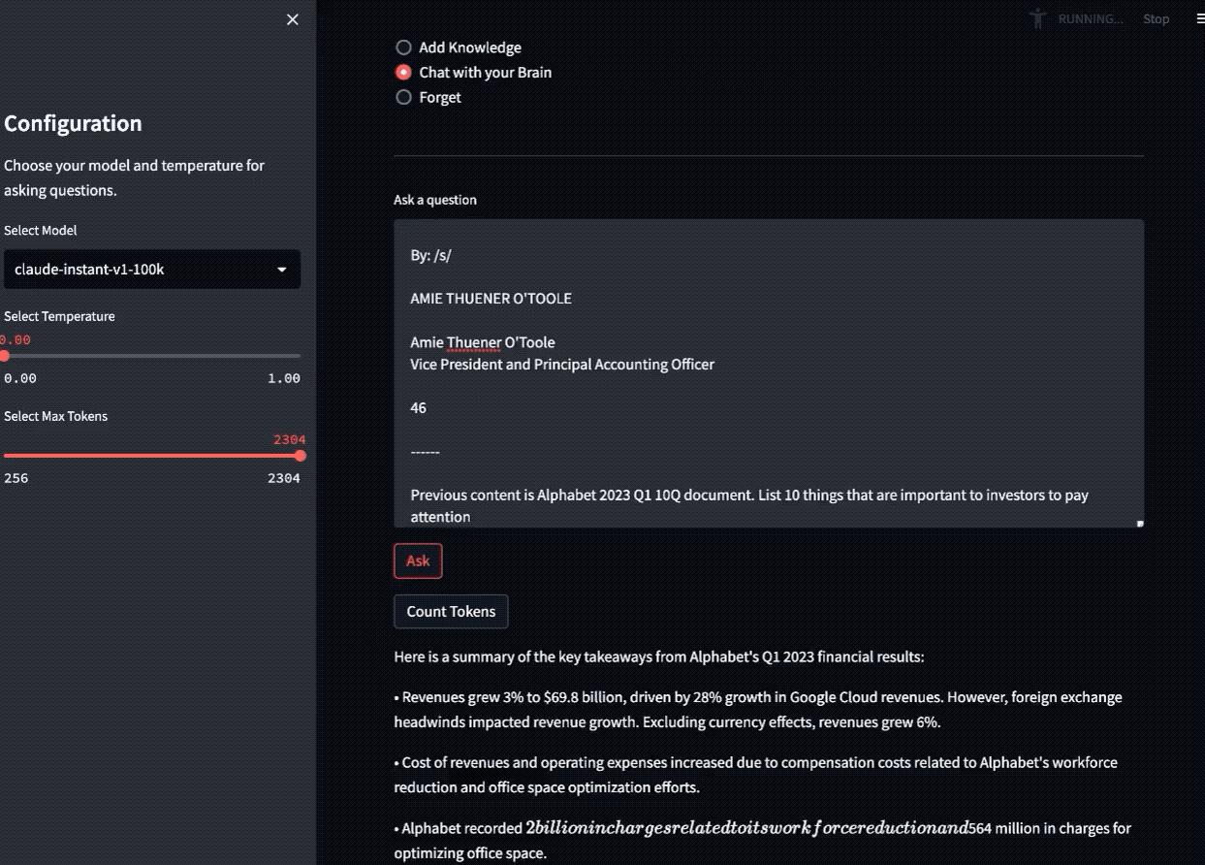The image size is (1205, 865).
Task: Open the claude-instant-v1-100k model dropdown
Action: click(152, 270)
